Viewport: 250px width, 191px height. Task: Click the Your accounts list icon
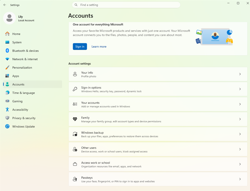click(x=75, y=104)
